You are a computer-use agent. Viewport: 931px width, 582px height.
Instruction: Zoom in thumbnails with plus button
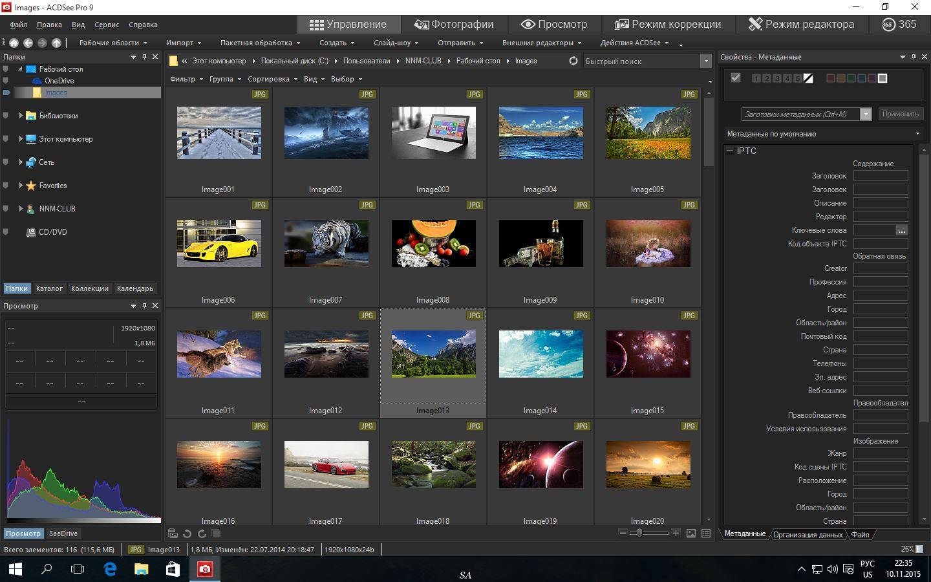(676, 533)
